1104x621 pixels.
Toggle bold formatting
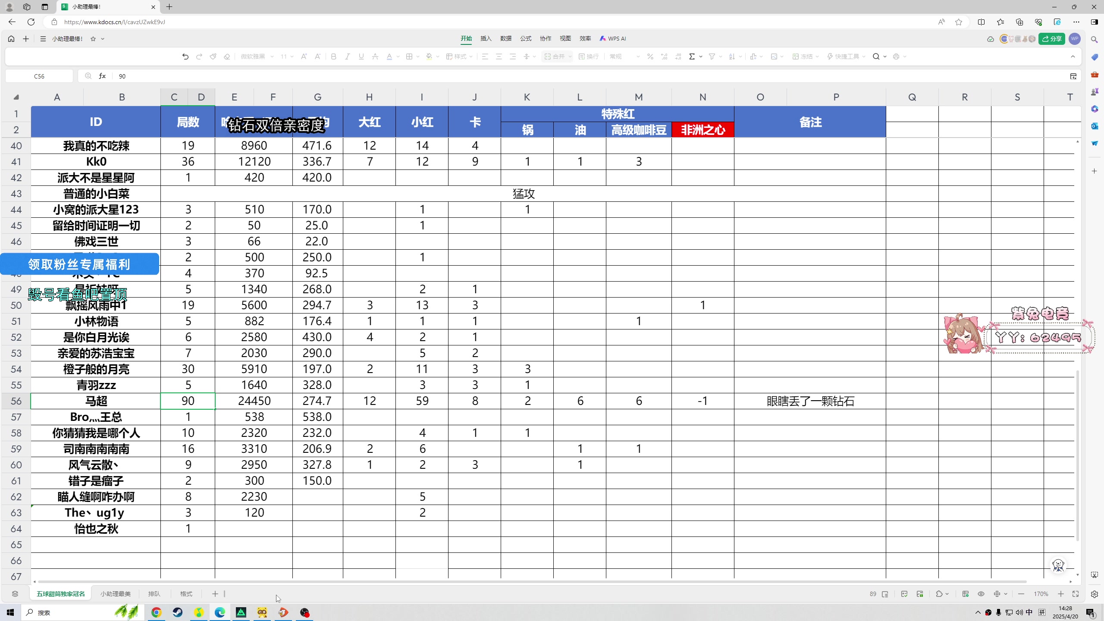click(x=333, y=56)
